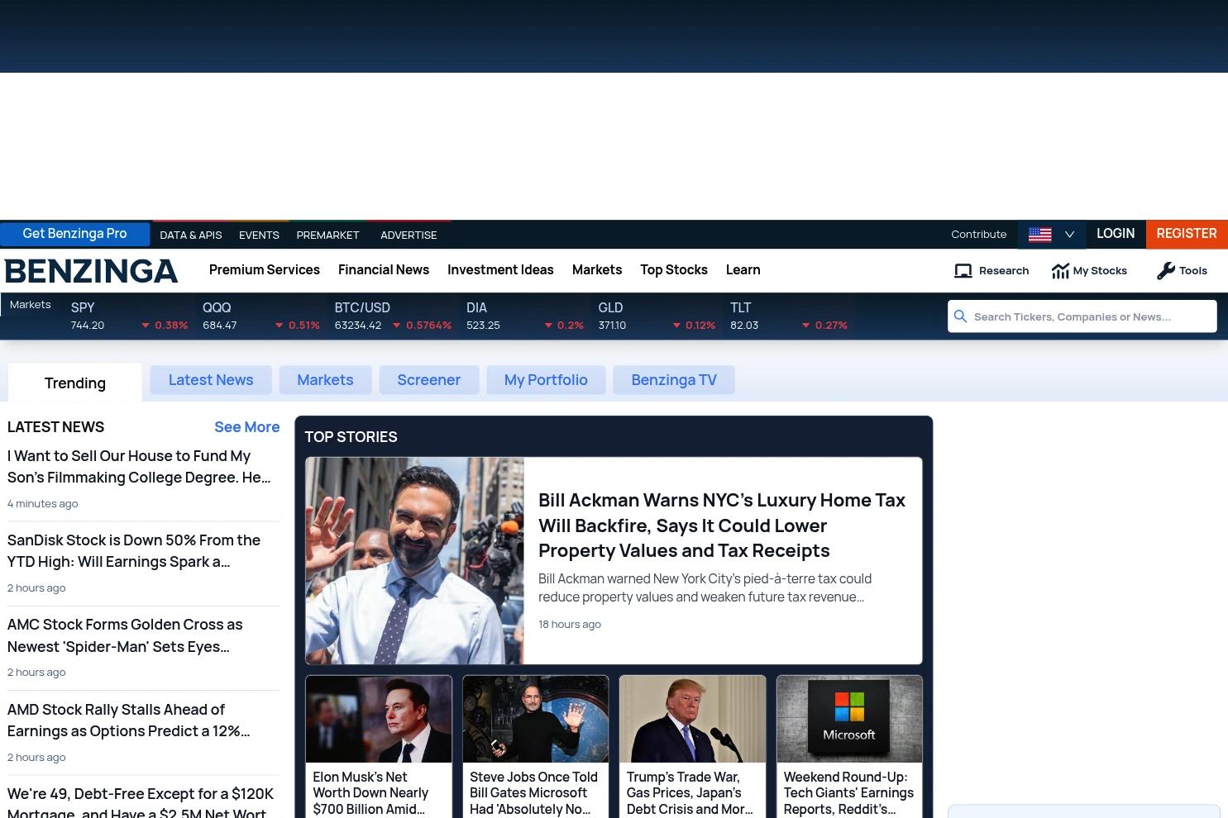
Task: Switch to the Latest News tab
Action: 211,380
